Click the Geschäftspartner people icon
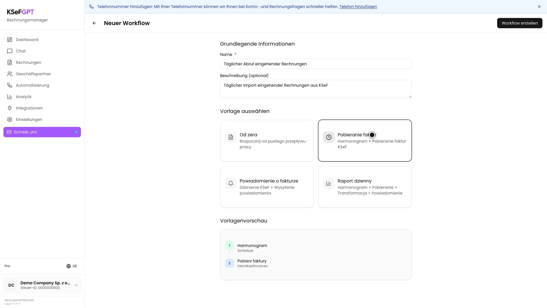 click(10, 74)
